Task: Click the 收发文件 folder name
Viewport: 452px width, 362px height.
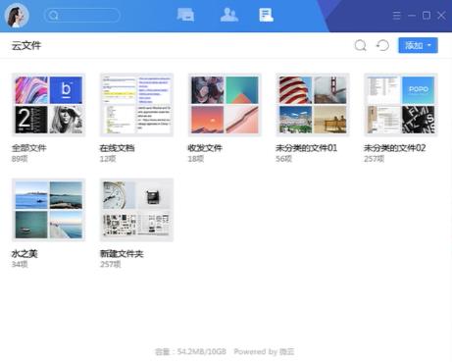Action: (x=205, y=148)
